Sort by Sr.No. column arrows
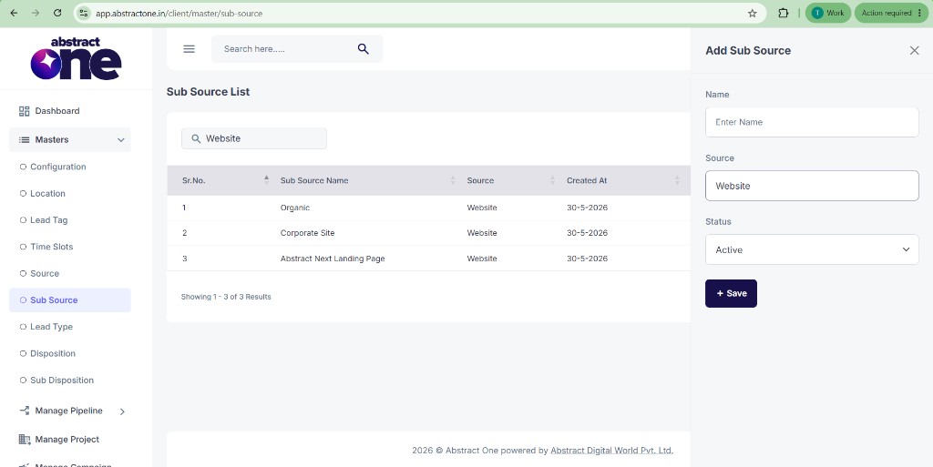This screenshot has height=467, width=933. coord(267,180)
